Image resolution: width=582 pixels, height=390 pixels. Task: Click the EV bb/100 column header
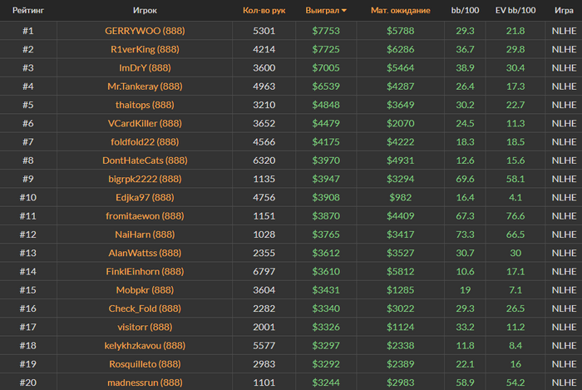tap(515, 10)
